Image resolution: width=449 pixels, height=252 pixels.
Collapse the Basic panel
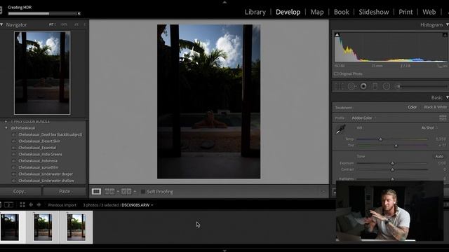pyautogui.click(x=447, y=98)
